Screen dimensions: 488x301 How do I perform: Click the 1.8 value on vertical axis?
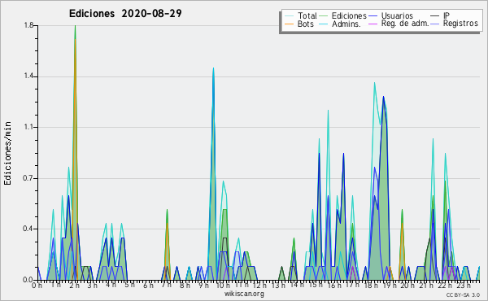(28, 25)
